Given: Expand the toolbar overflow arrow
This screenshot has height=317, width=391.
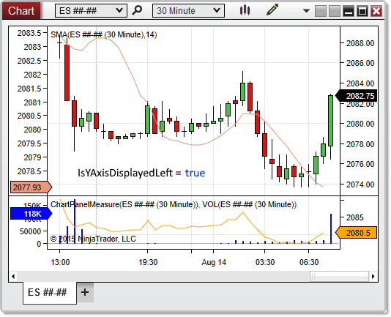Looking at the screenshot, I should [x=306, y=11].
